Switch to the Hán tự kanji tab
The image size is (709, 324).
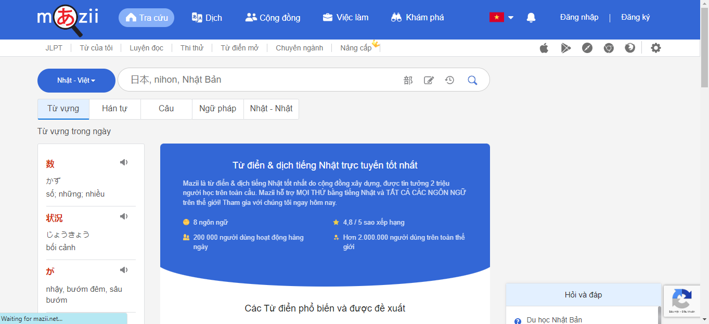point(114,109)
